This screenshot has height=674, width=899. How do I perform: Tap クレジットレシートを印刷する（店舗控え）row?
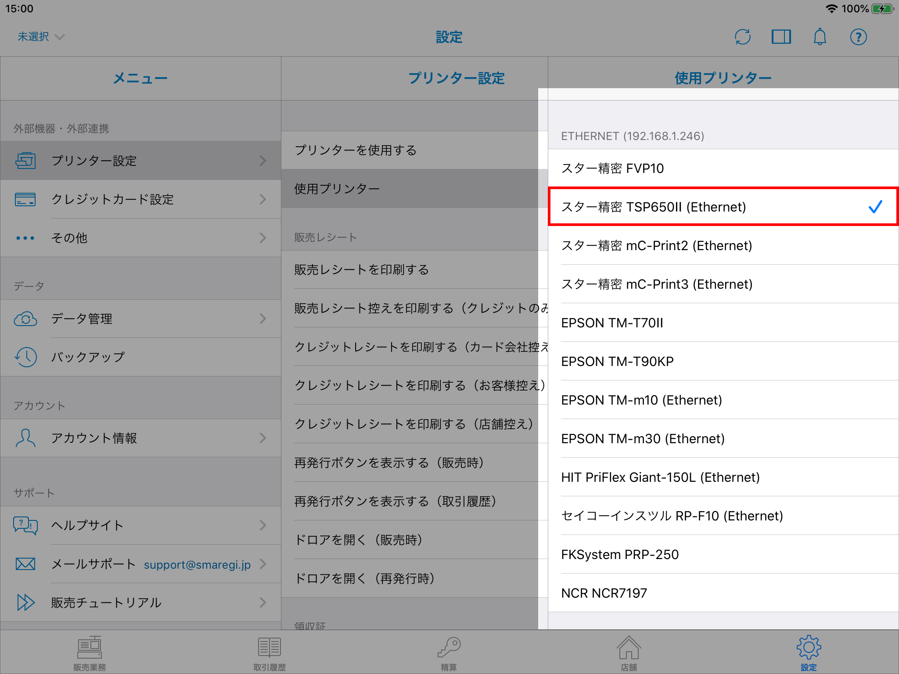point(414,424)
